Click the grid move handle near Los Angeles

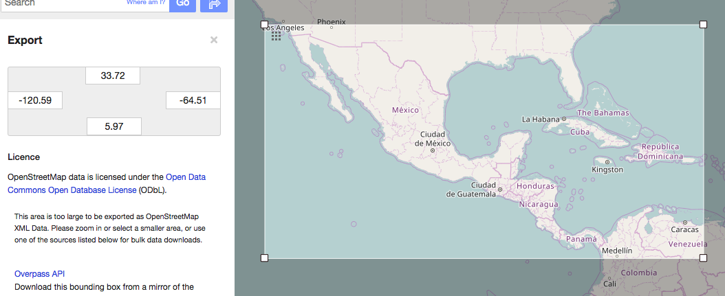pyautogui.click(x=276, y=36)
